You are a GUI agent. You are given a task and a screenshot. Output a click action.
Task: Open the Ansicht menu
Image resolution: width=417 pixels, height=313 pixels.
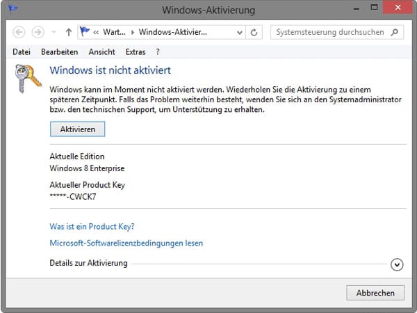click(102, 52)
